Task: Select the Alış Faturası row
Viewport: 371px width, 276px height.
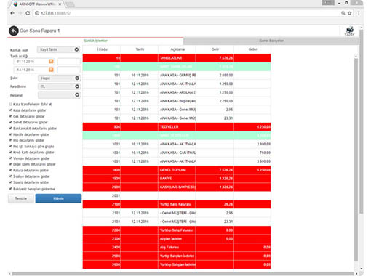Action: [x=177, y=248]
